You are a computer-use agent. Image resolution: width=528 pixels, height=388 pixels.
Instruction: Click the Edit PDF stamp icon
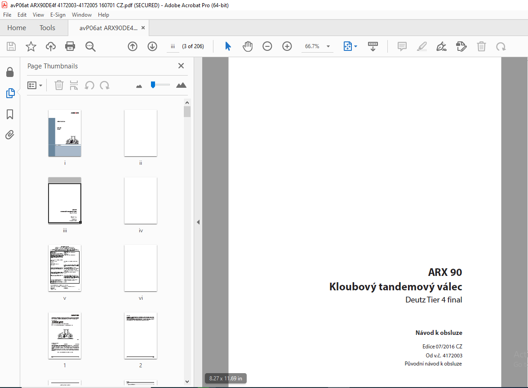461,46
